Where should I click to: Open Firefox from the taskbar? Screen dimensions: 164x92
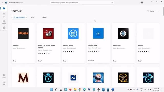coord(70,89)
